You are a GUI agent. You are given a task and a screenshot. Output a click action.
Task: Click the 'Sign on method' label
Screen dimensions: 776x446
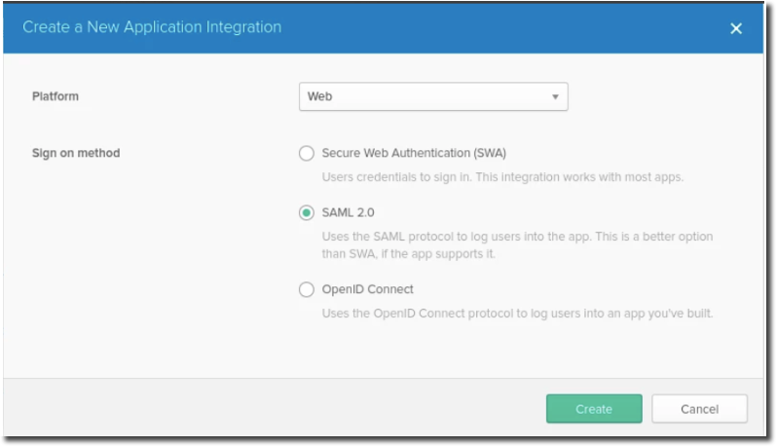click(76, 153)
